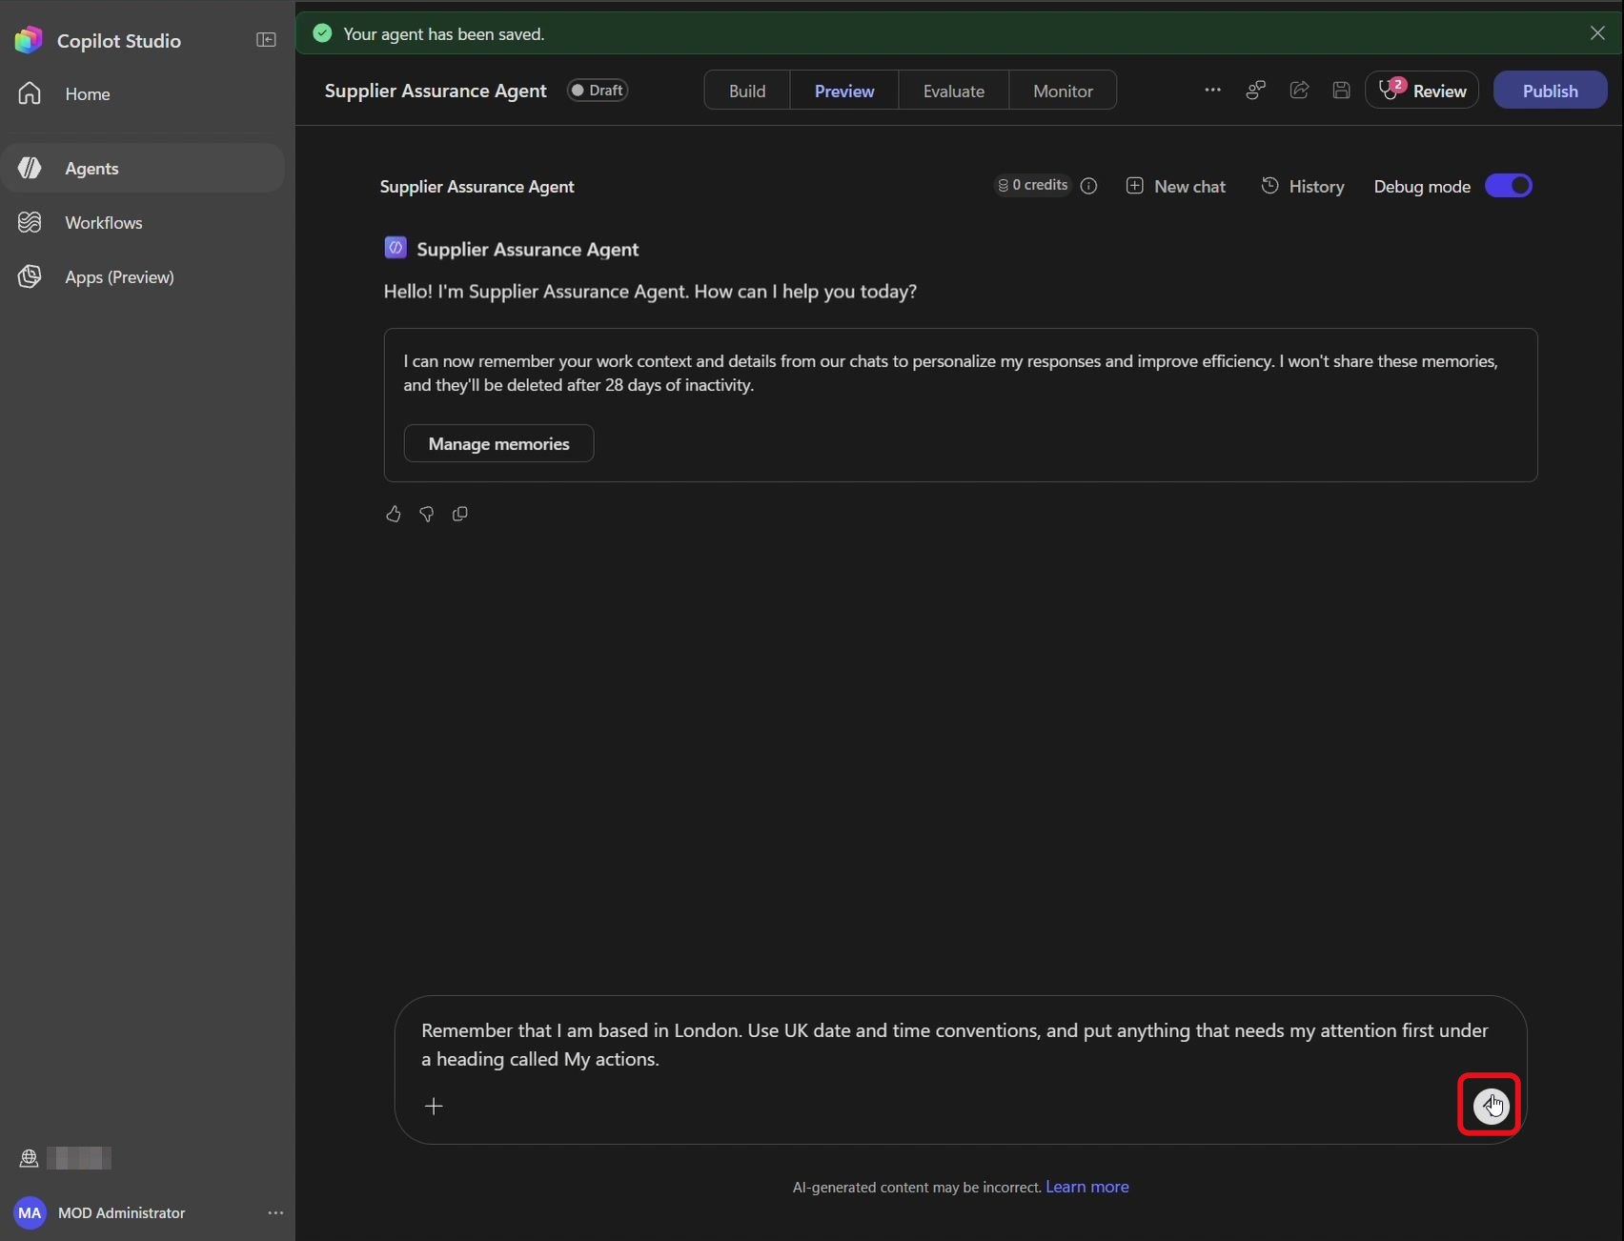Switch to the Build tab
The width and height of the screenshot is (1624, 1241).
click(x=747, y=91)
